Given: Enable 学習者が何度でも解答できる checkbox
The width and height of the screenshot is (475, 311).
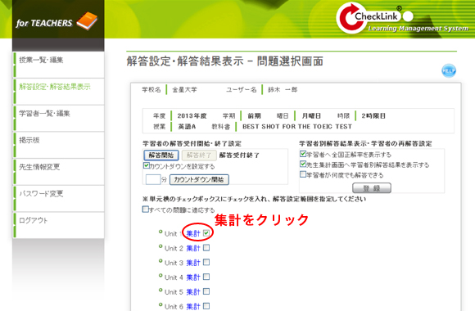Looking at the screenshot, I should 303,174.
